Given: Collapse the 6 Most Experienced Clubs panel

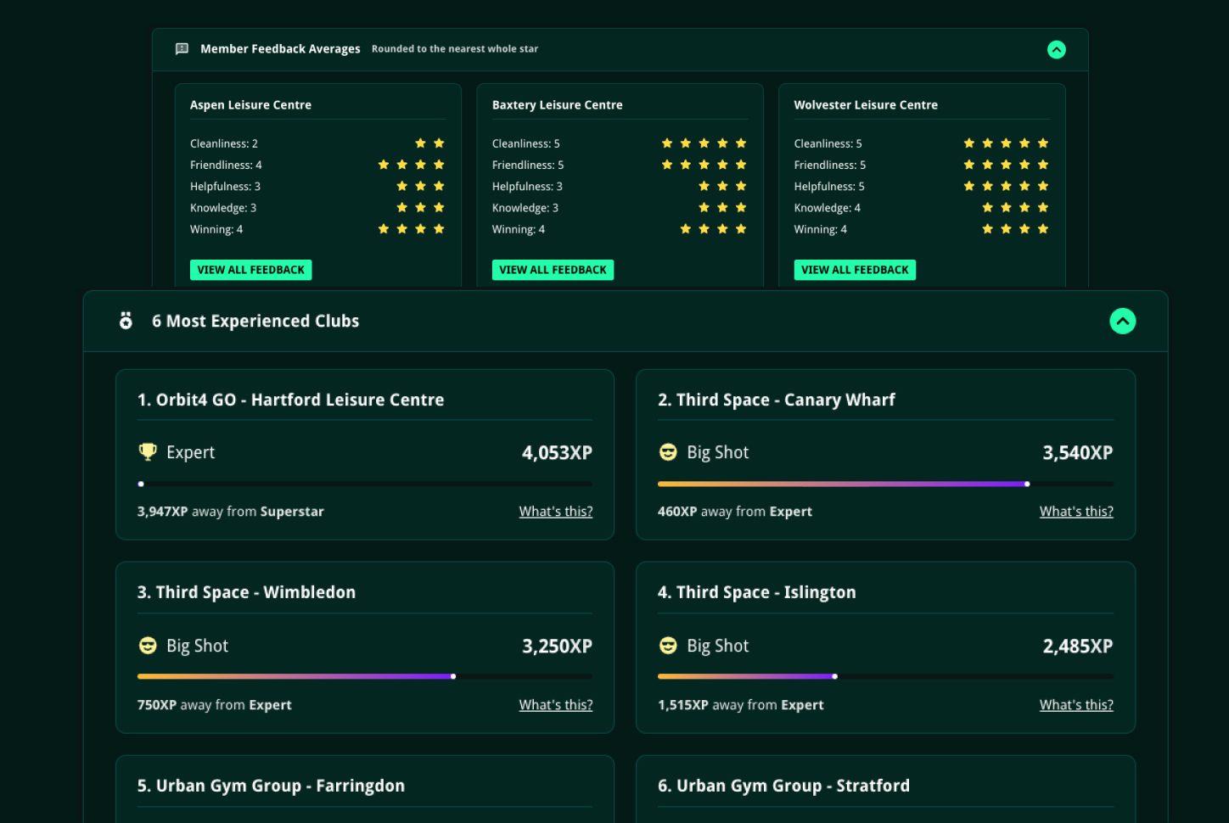Looking at the screenshot, I should pyautogui.click(x=1122, y=321).
